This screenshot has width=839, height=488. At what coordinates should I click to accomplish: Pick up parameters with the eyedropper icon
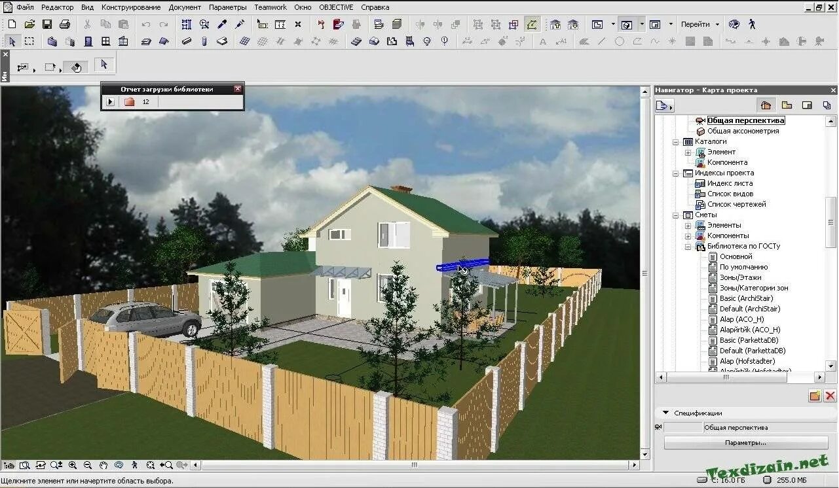coord(222,24)
